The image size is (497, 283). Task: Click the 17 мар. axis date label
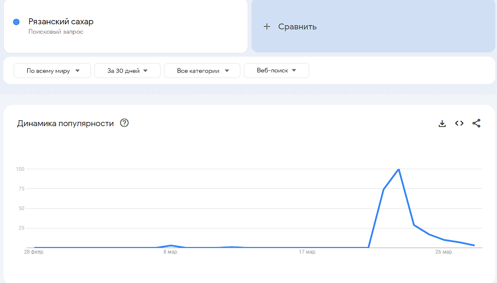tap(307, 252)
